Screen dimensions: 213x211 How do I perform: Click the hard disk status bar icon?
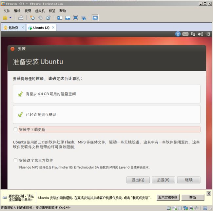point(169,208)
